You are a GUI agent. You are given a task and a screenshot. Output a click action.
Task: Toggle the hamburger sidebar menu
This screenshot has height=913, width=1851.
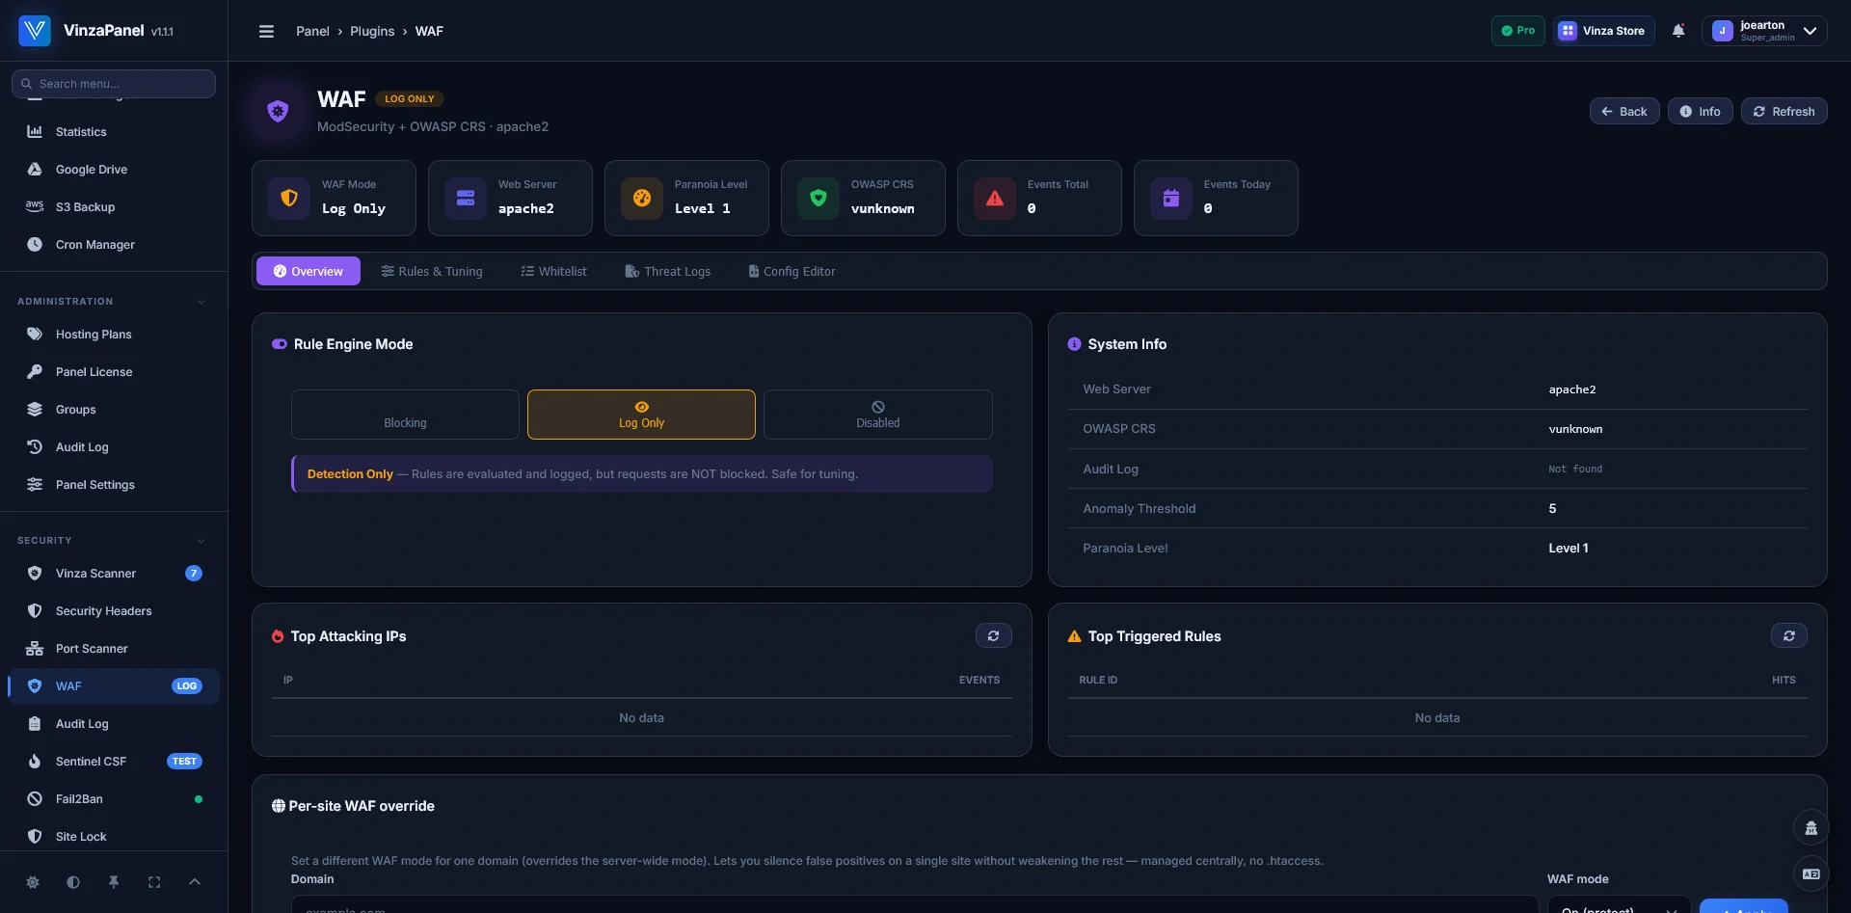[x=267, y=31]
